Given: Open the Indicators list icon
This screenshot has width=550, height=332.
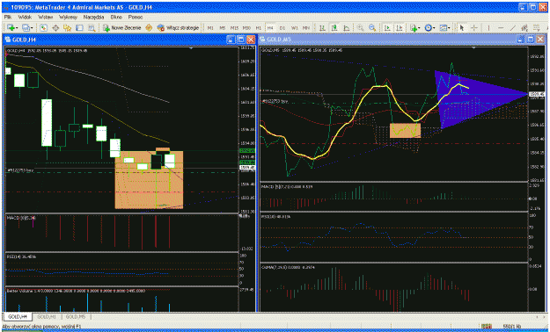Looking at the screenshot, I should (x=414, y=28).
